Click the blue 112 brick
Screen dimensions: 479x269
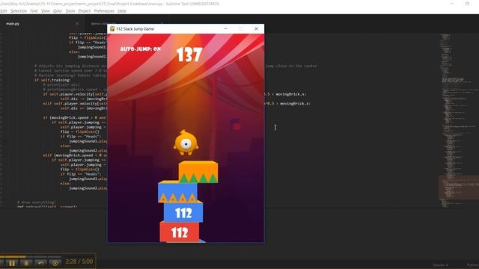click(183, 212)
